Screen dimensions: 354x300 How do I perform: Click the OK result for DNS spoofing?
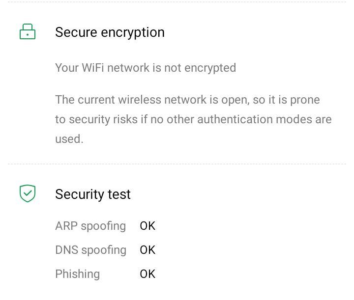(x=147, y=250)
